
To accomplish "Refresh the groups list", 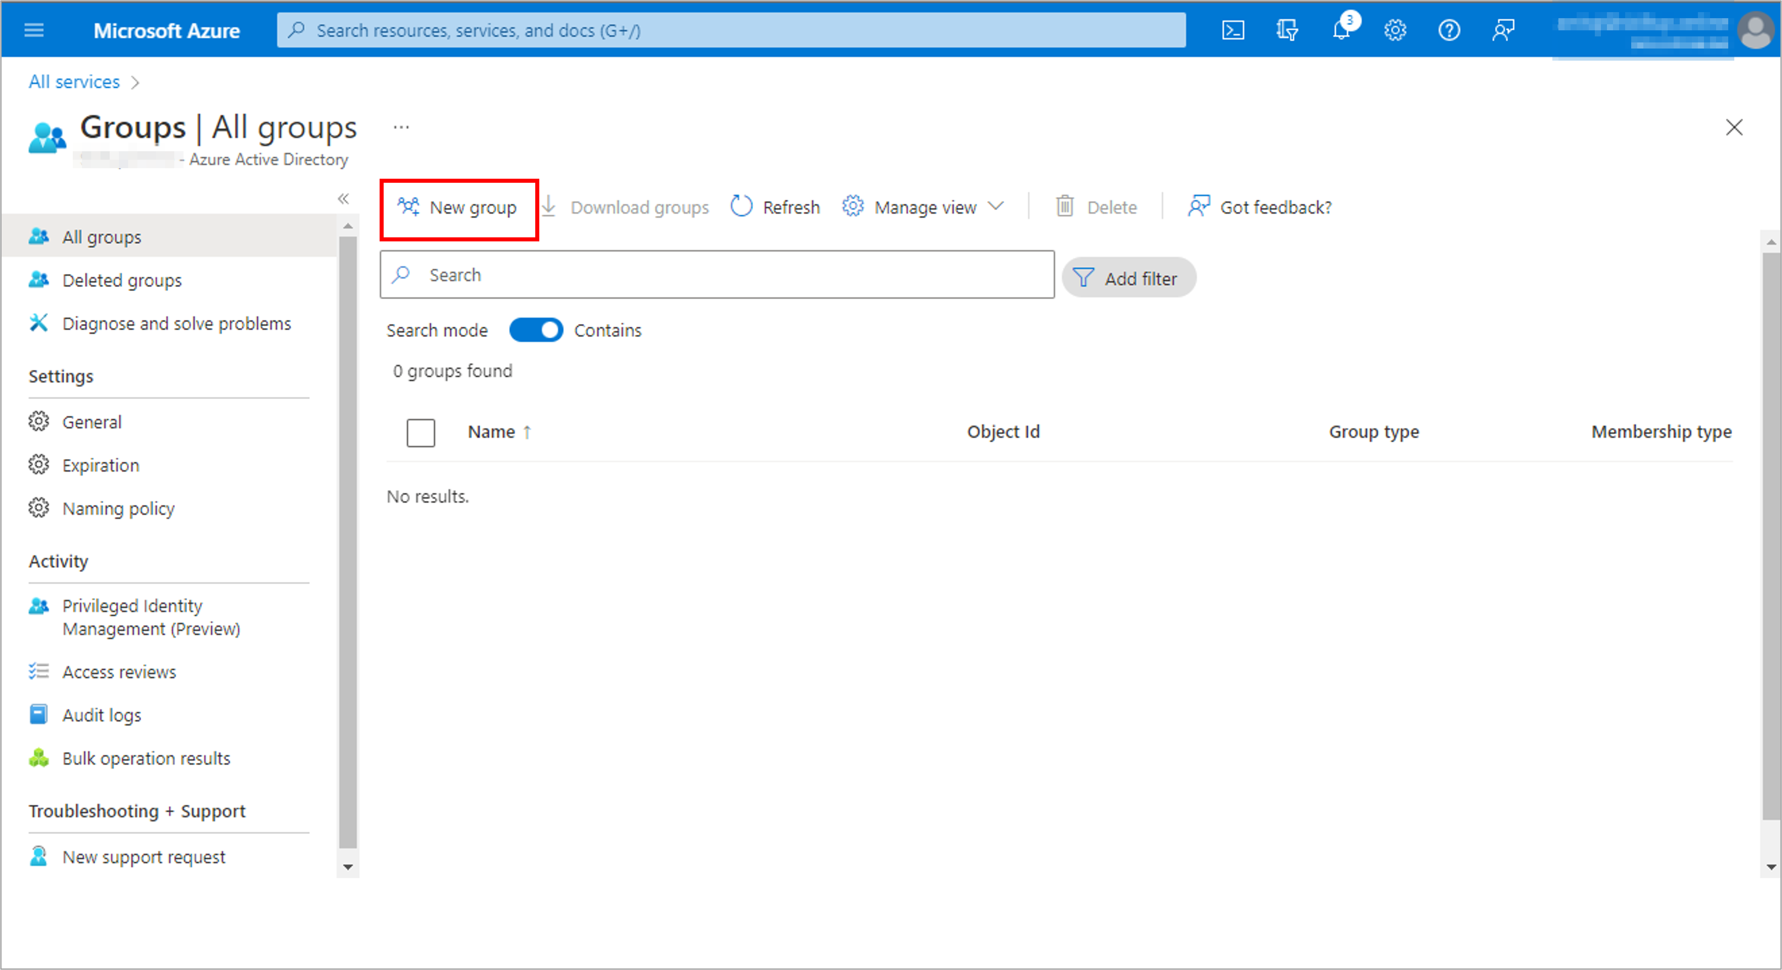I will point(775,207).
